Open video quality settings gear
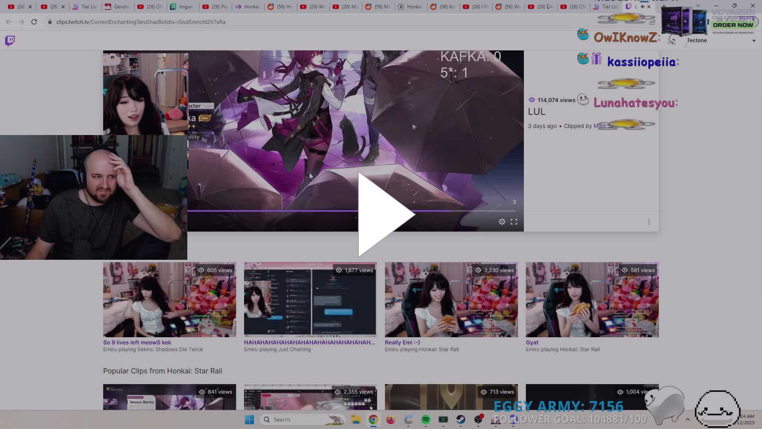This screenshot has height=429, width=762. click(502, 222)
